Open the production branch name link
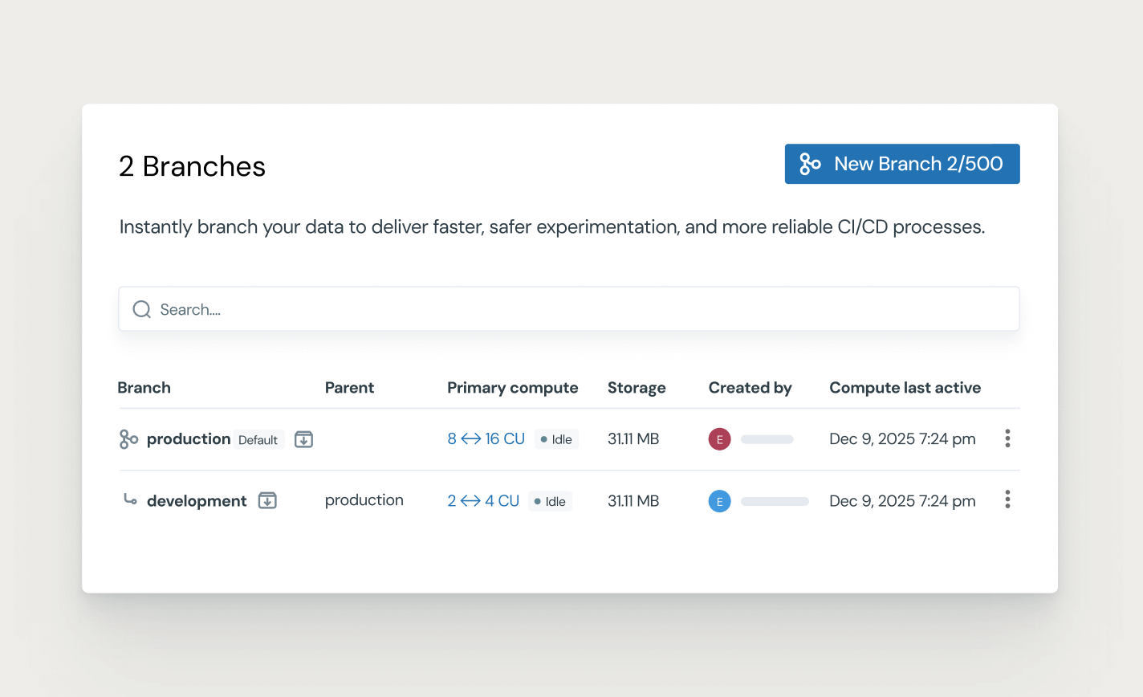The image size is (1143, 697). (189, 439)
